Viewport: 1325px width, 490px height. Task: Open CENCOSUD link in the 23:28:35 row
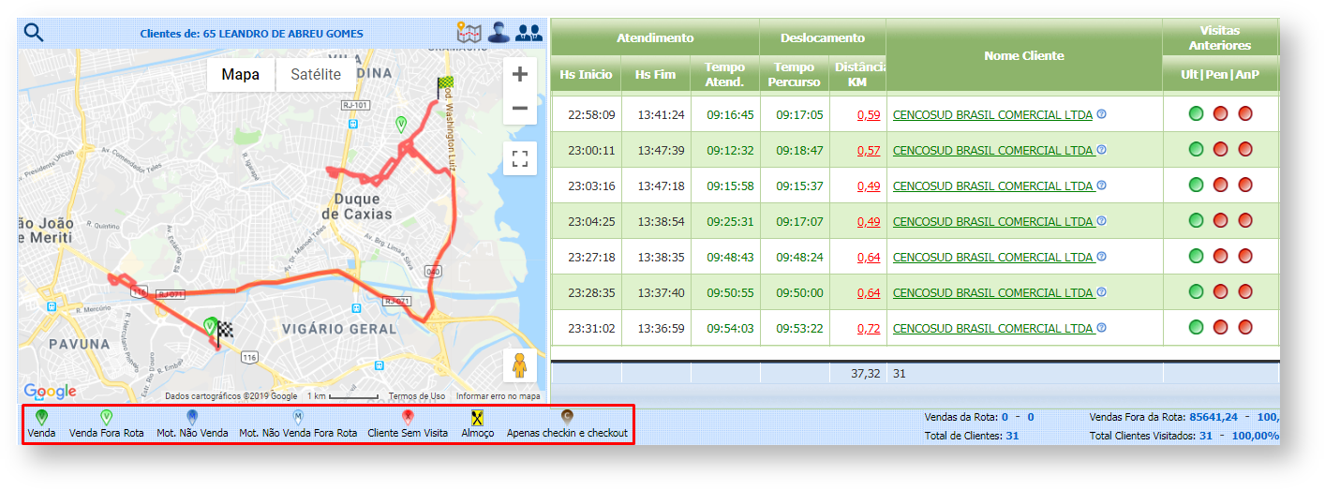coord(993,293)
